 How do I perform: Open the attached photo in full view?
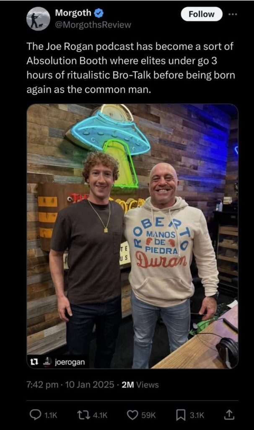coord(132,236)
